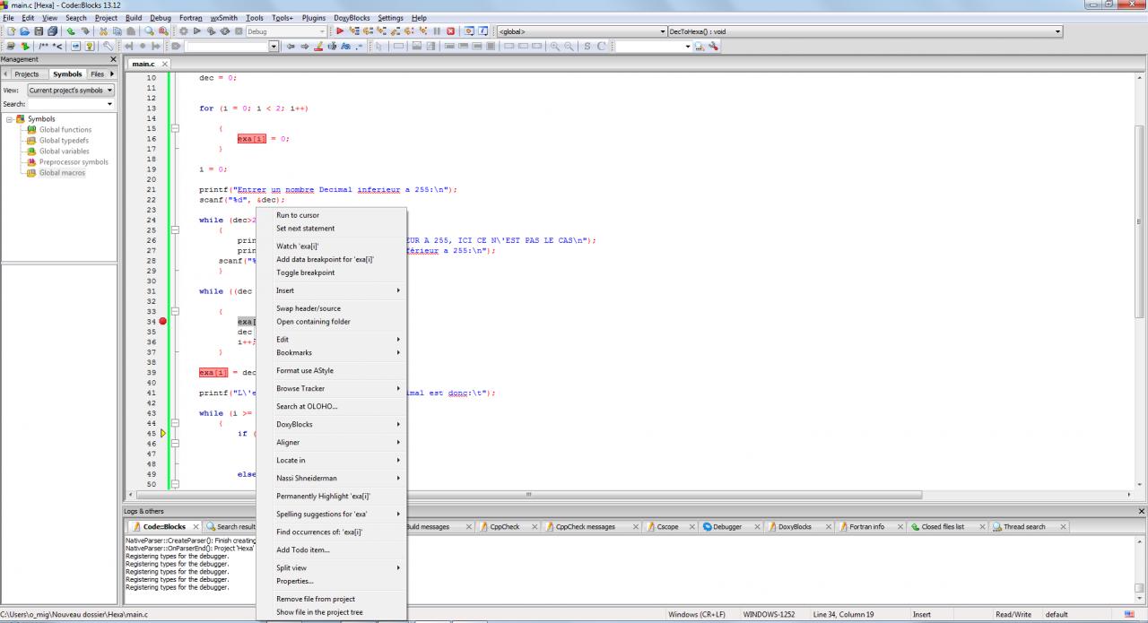
Task: Click the New file toolbar icon
Action: tap(12, 31)
